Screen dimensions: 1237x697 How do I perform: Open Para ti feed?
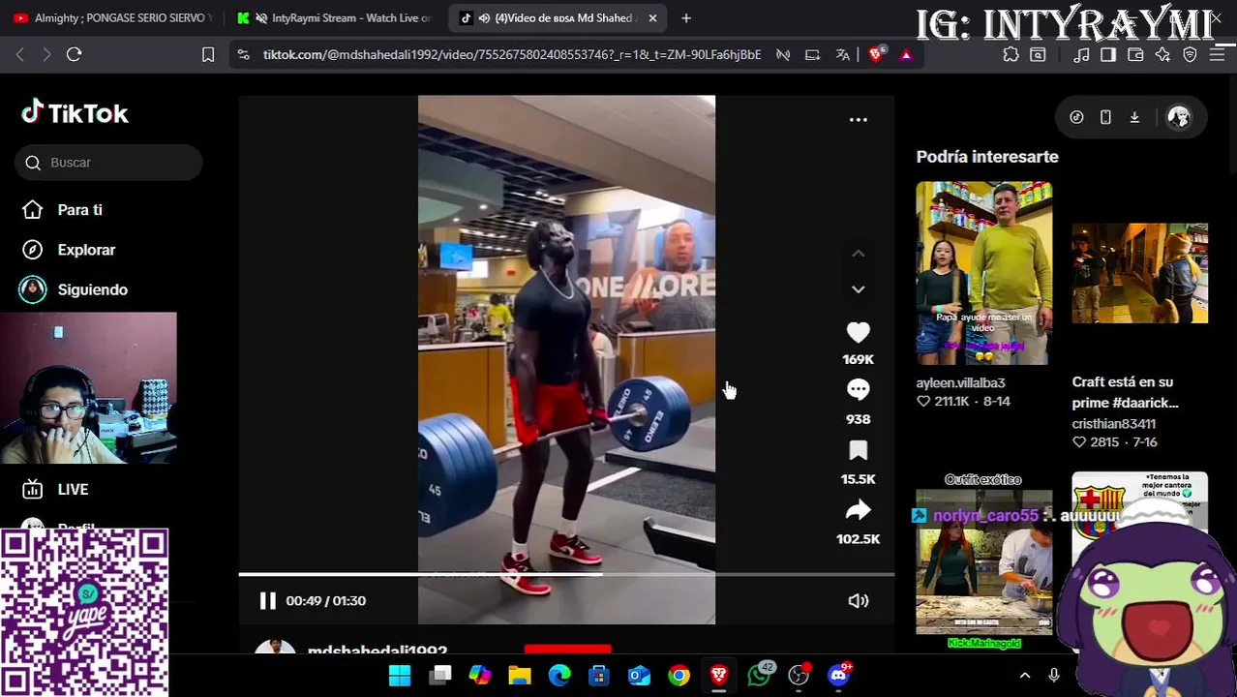coord(79,210)
